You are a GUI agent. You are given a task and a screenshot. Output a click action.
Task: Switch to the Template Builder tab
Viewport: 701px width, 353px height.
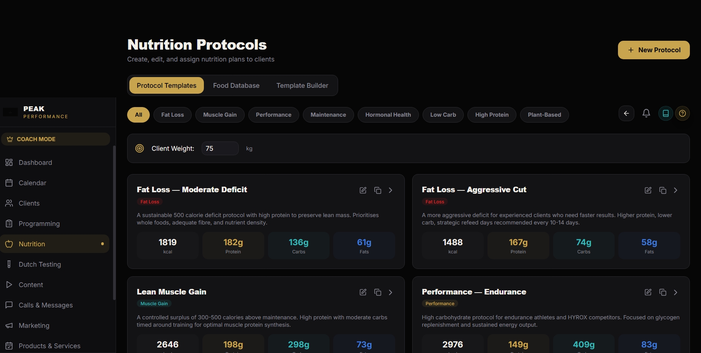(x=302, y=86)
